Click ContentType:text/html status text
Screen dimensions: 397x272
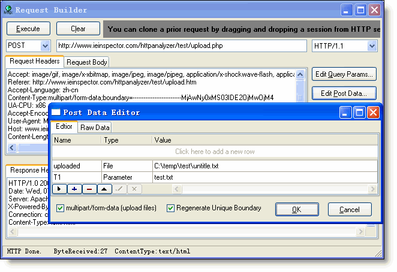(152, 251)
